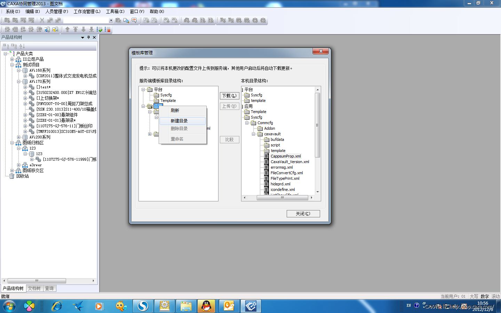Expand the AVi200系列 node
This screenshot has width=501, height=313.
(x=19, y=137)
